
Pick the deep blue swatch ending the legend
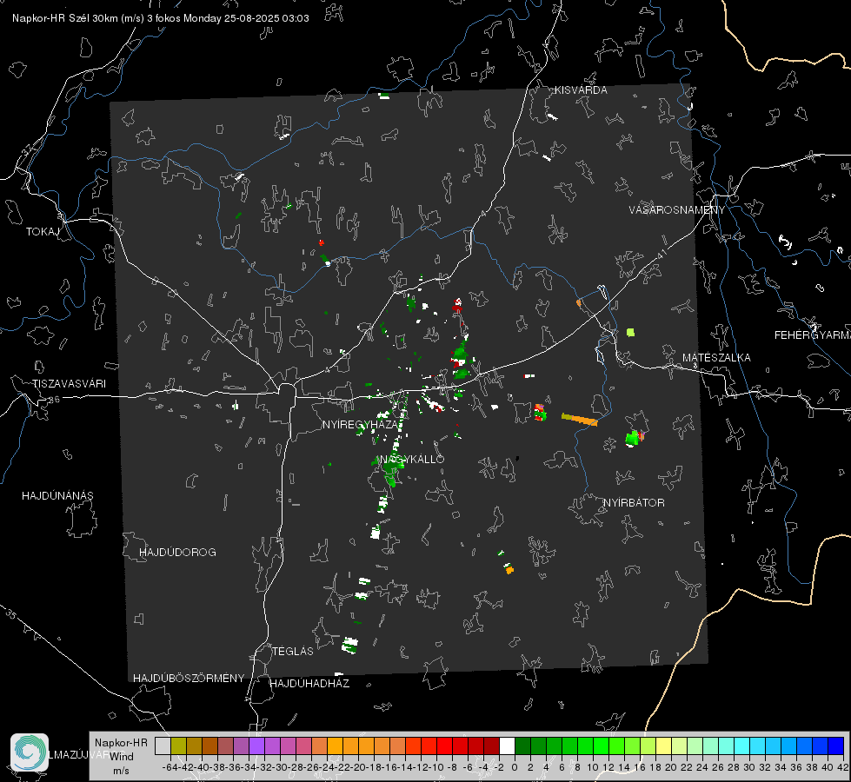coord(836,746)
